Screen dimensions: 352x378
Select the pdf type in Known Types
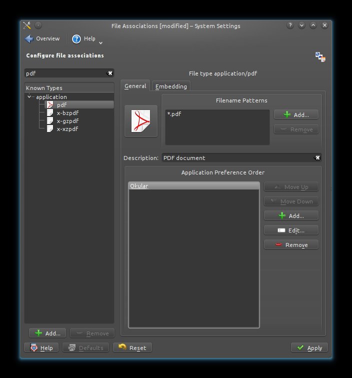tap(79, 104)
